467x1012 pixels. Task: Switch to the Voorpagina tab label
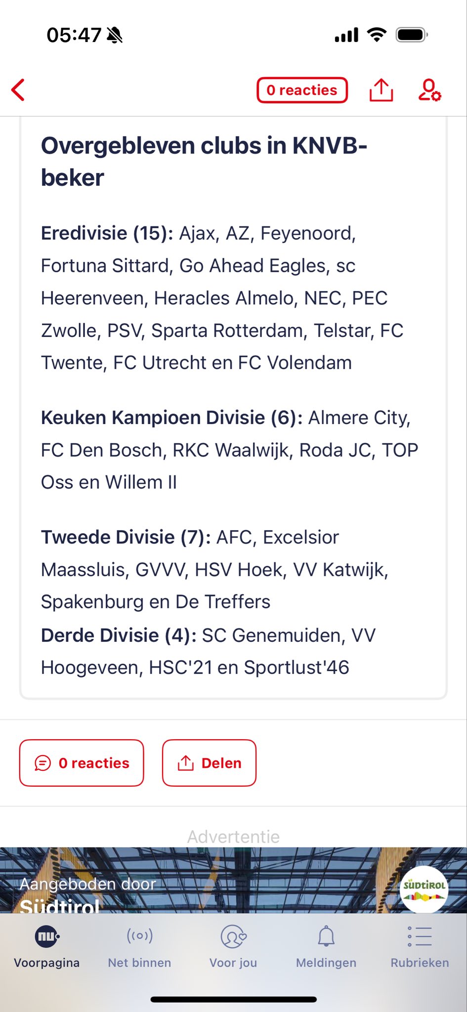47,963
